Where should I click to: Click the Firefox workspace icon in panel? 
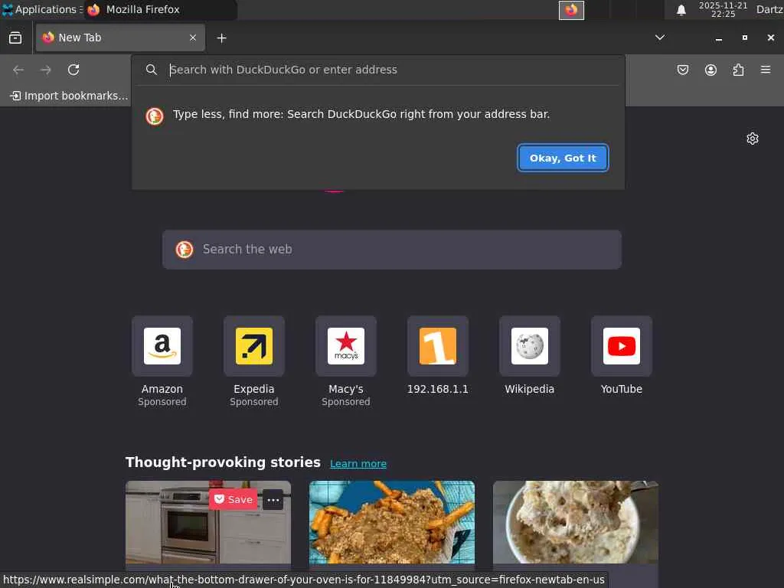[x=571, y=10]
